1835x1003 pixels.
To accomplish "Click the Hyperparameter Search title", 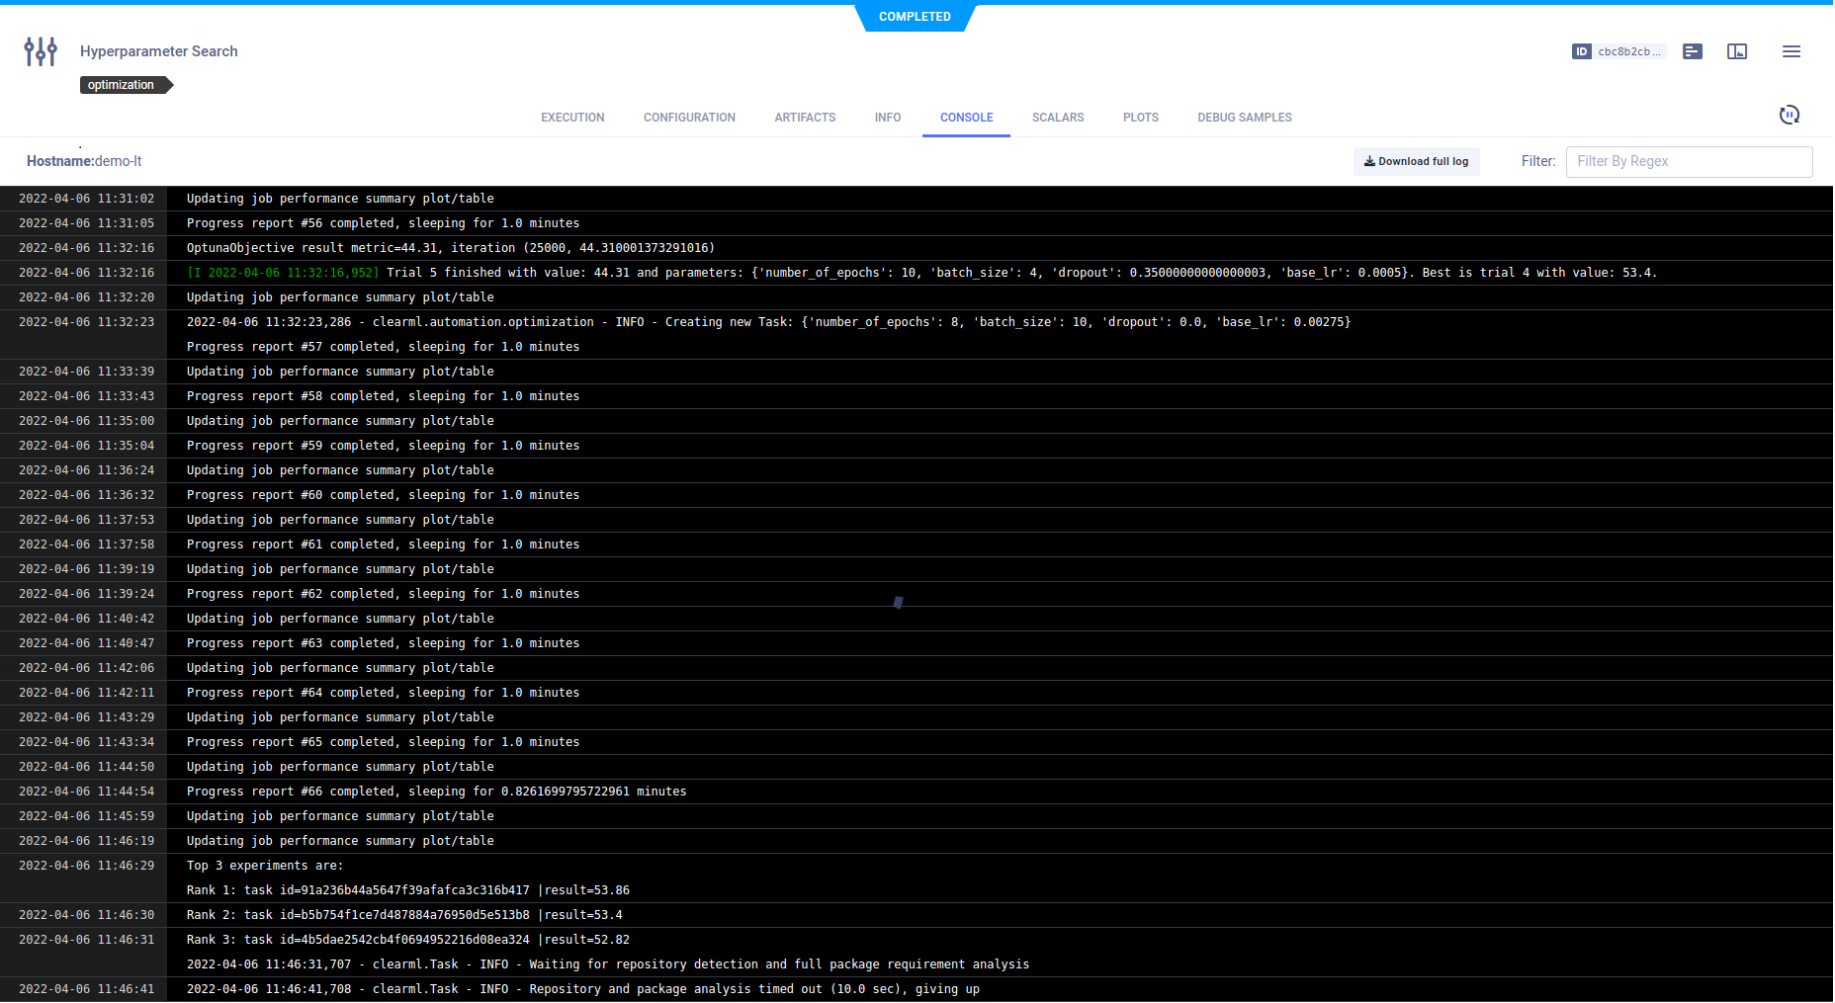I will 159,51.
